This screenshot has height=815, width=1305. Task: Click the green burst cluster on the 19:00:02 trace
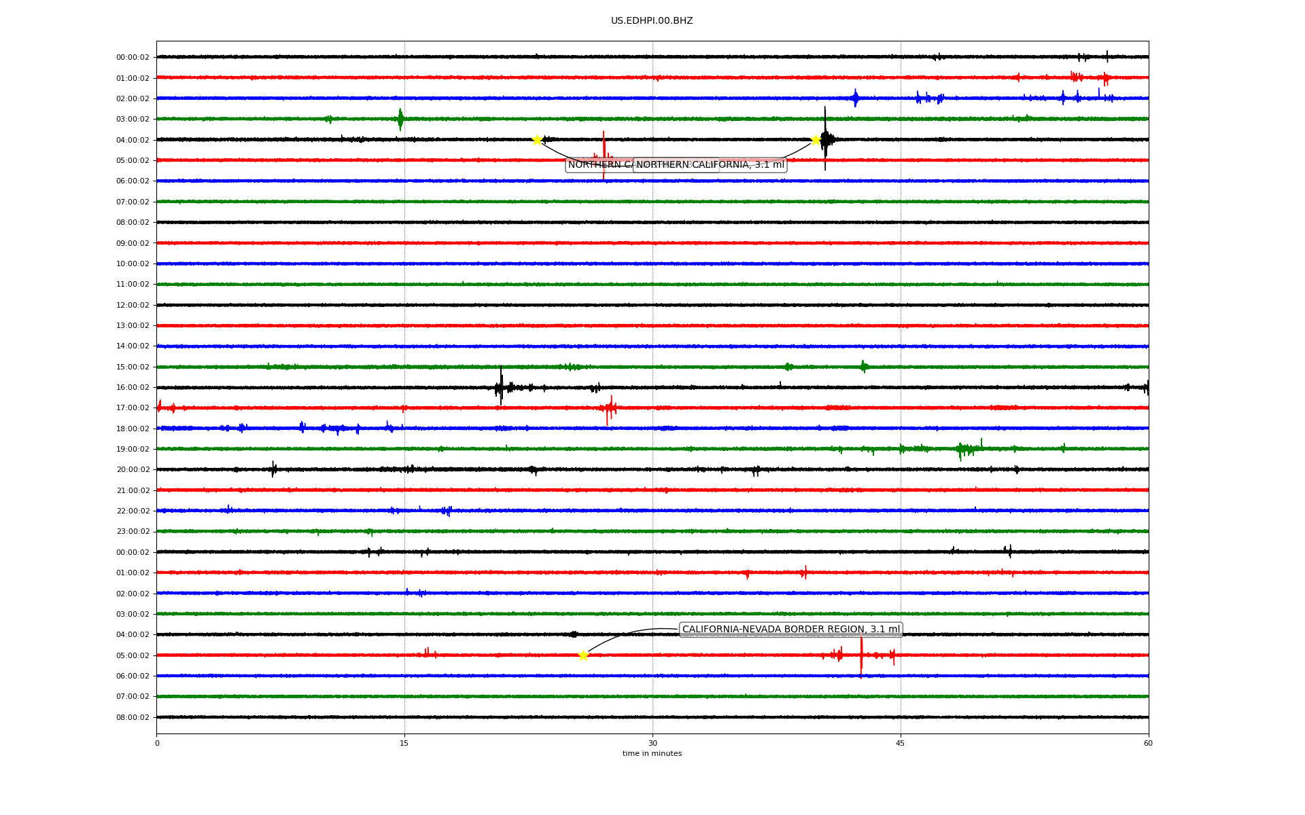point(967,449)
